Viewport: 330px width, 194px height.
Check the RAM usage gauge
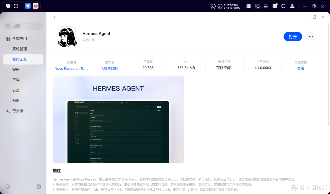coord(220,6)
